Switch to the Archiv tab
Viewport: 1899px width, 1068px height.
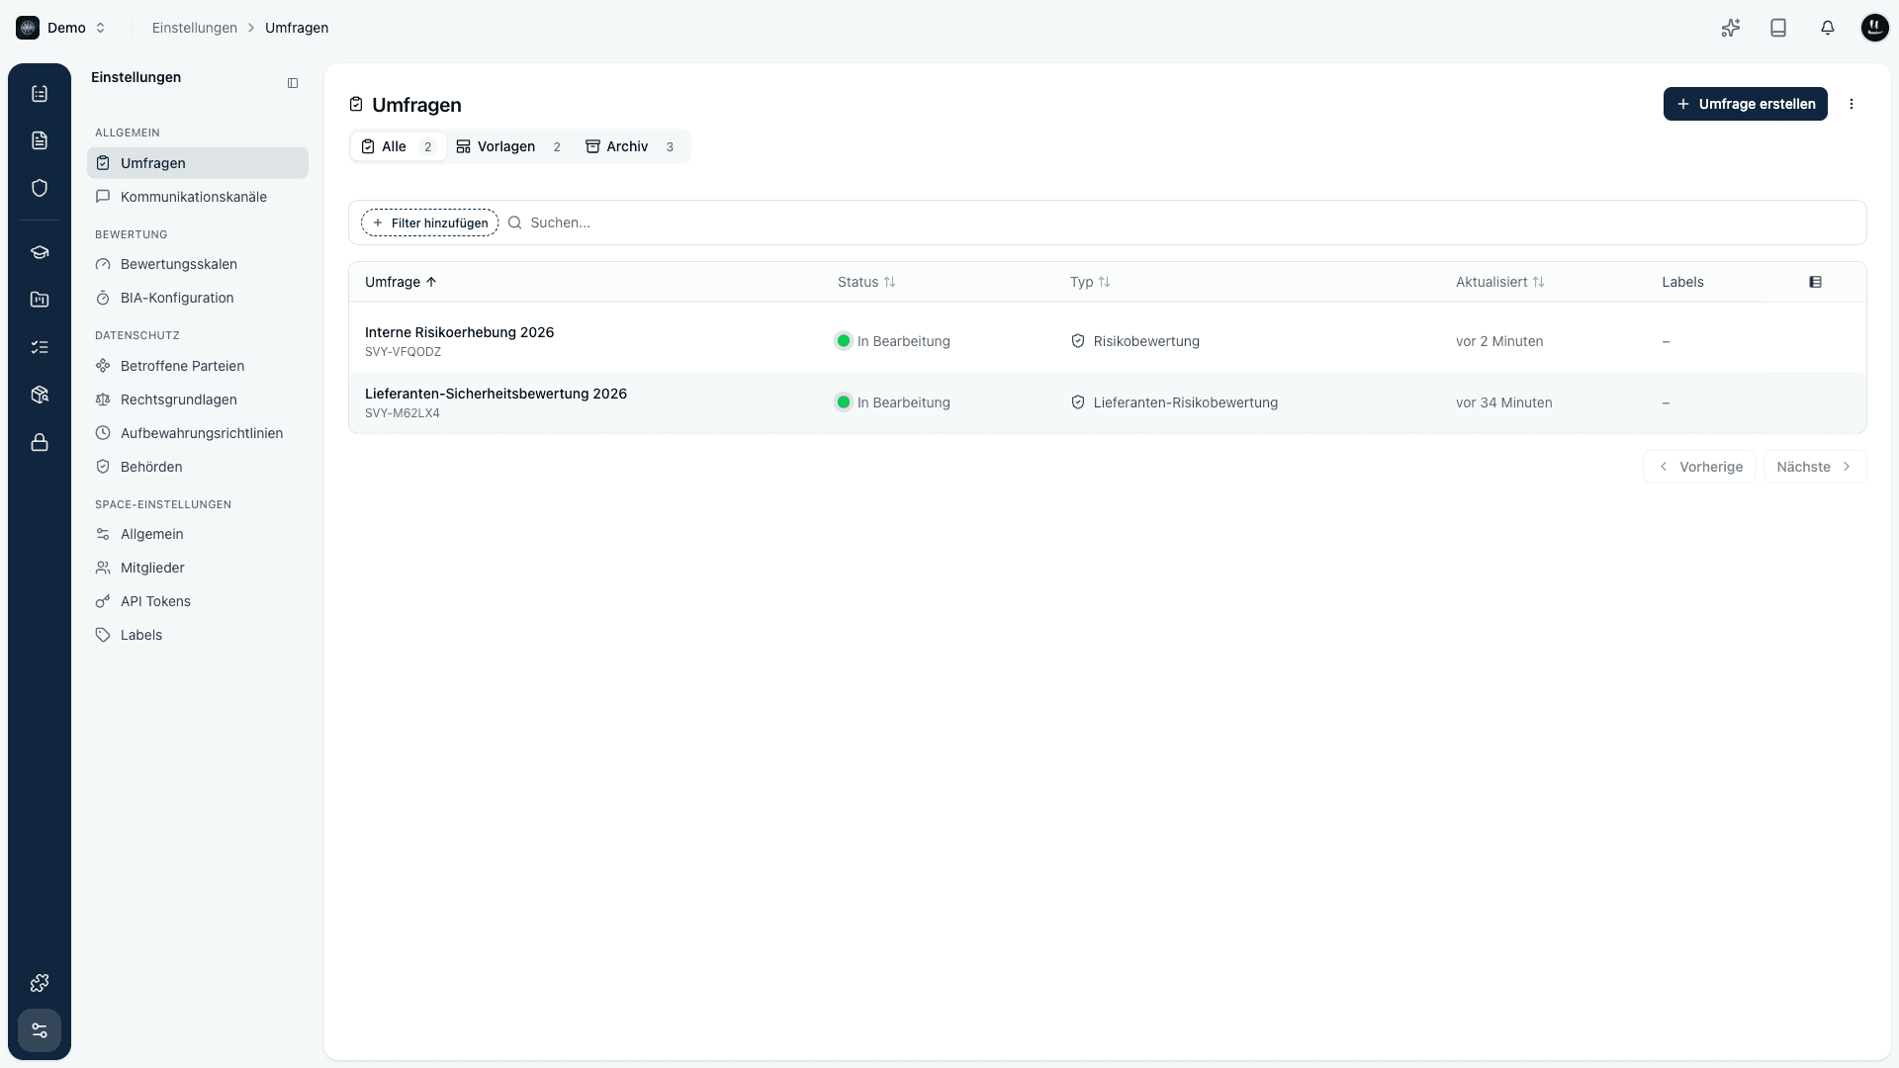pyautogui.click(x=631, y=146)
